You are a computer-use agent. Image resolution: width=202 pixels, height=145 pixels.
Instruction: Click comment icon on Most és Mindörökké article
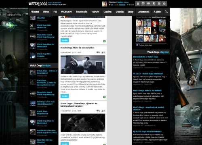tap(97, 52)
